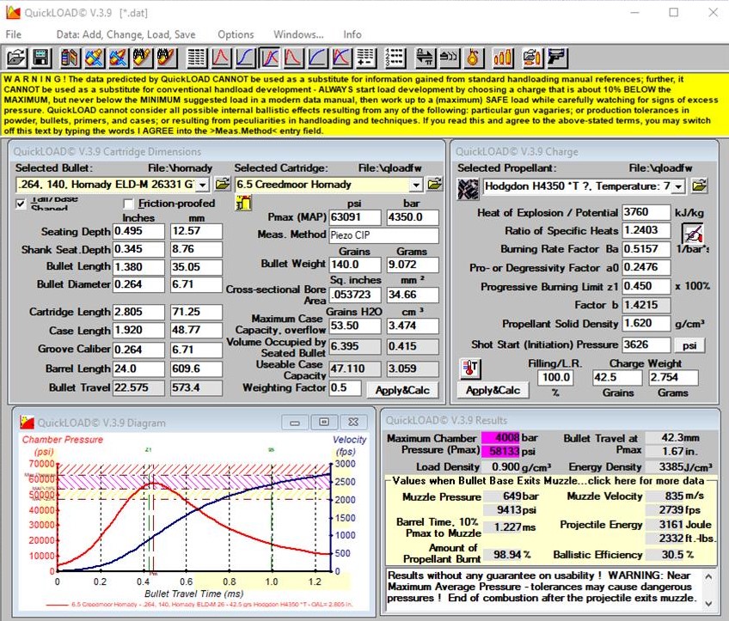Screen dimensions: 729x621
Task: Open the books data icon in toolbar
Action: pos(70,58)
